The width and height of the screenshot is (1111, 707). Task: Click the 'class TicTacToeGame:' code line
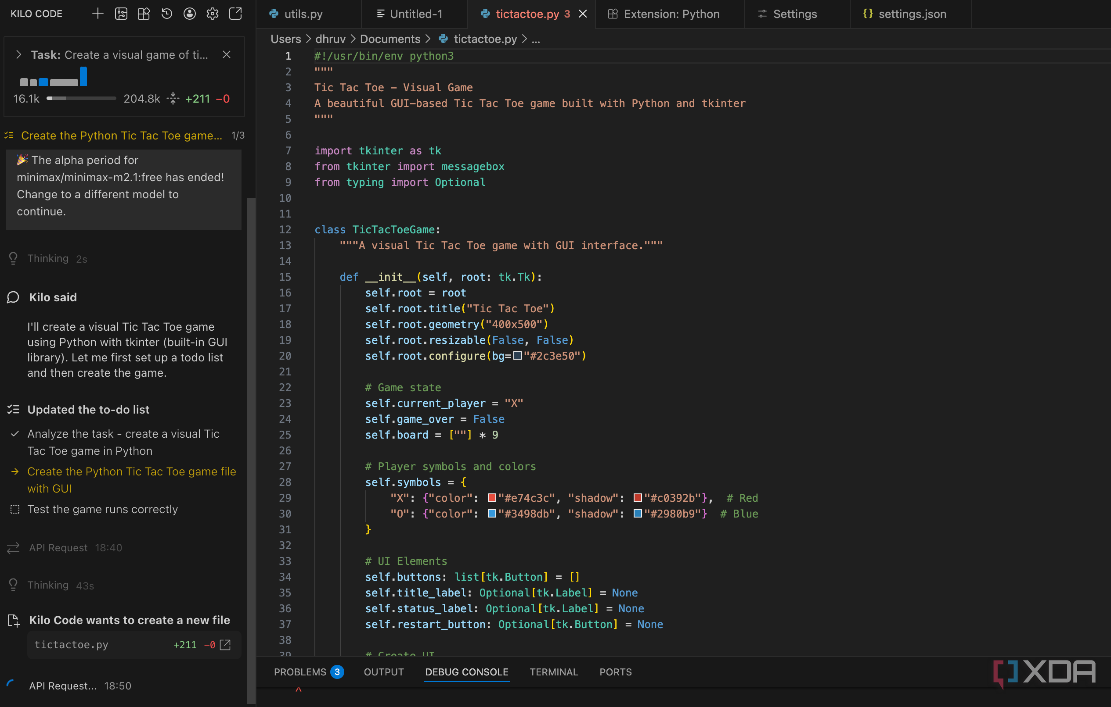click(377, 229)
